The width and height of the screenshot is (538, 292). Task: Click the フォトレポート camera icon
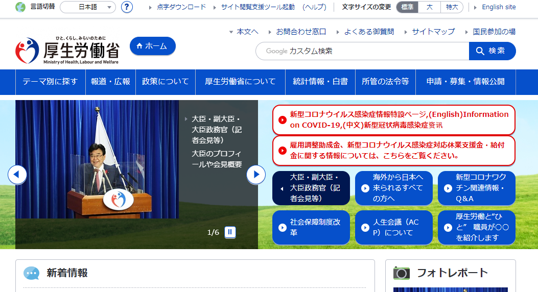[402, 273]
